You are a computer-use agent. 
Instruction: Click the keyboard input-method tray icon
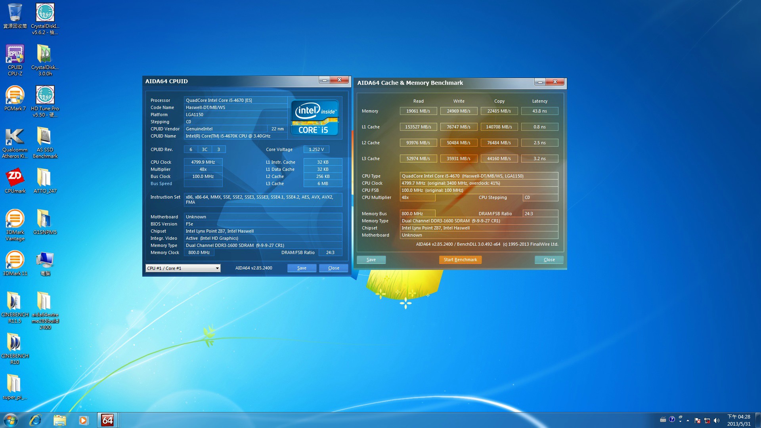coord(663,420)
